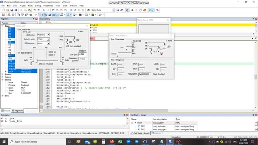Toggle the Left switch in the ADC window
Screen dimensions: 258x145
[31, 60]
